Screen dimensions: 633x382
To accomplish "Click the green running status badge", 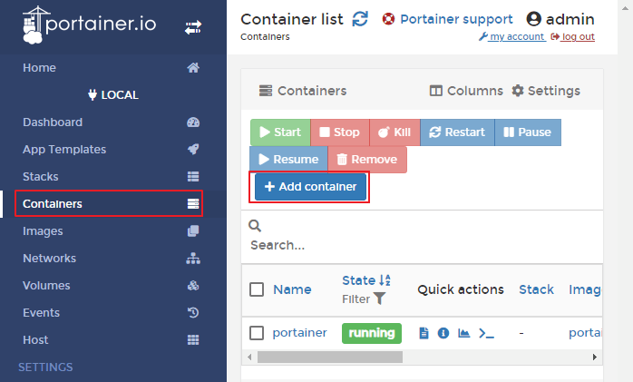I will point(372,333).
